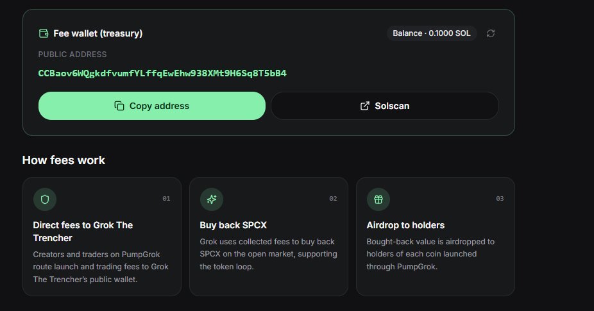Click the Buy back SPCX title

click(x=233, y=225)
